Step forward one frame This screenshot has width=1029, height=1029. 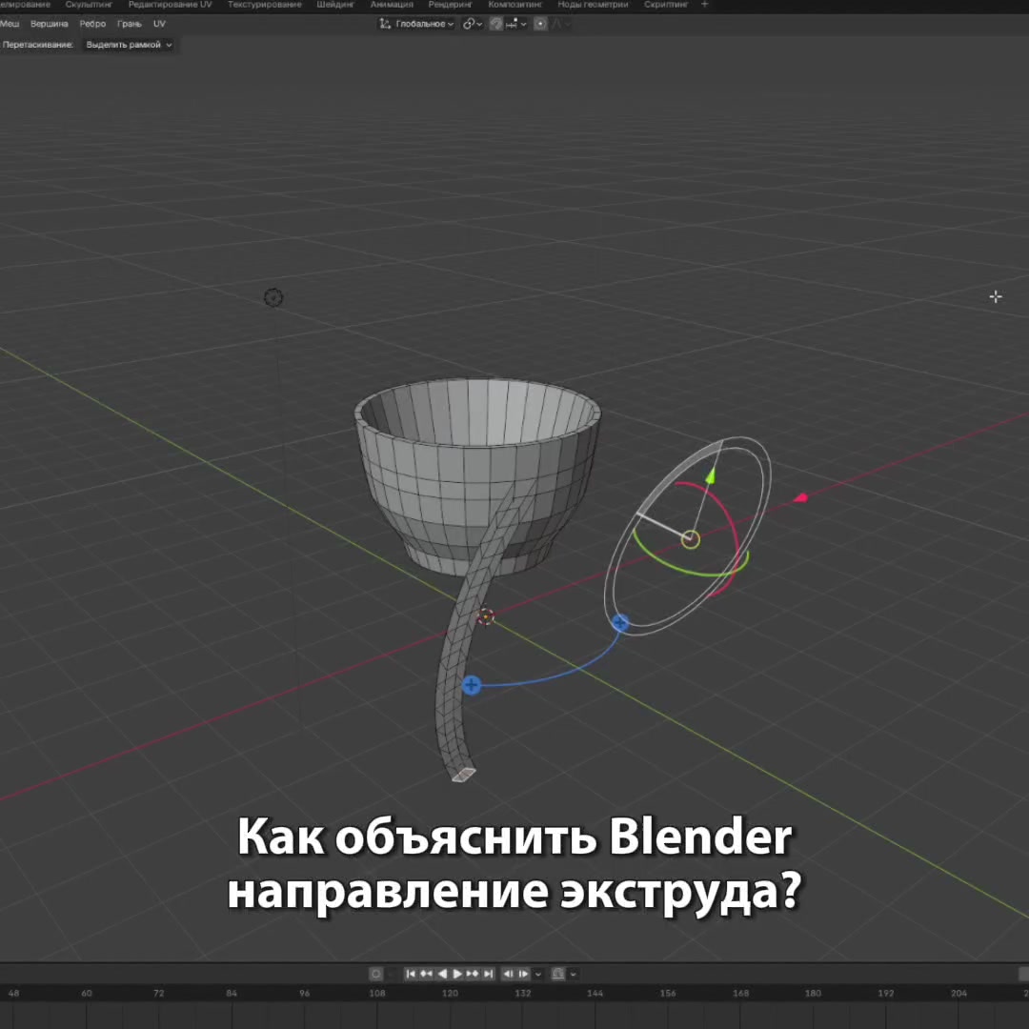524,974
